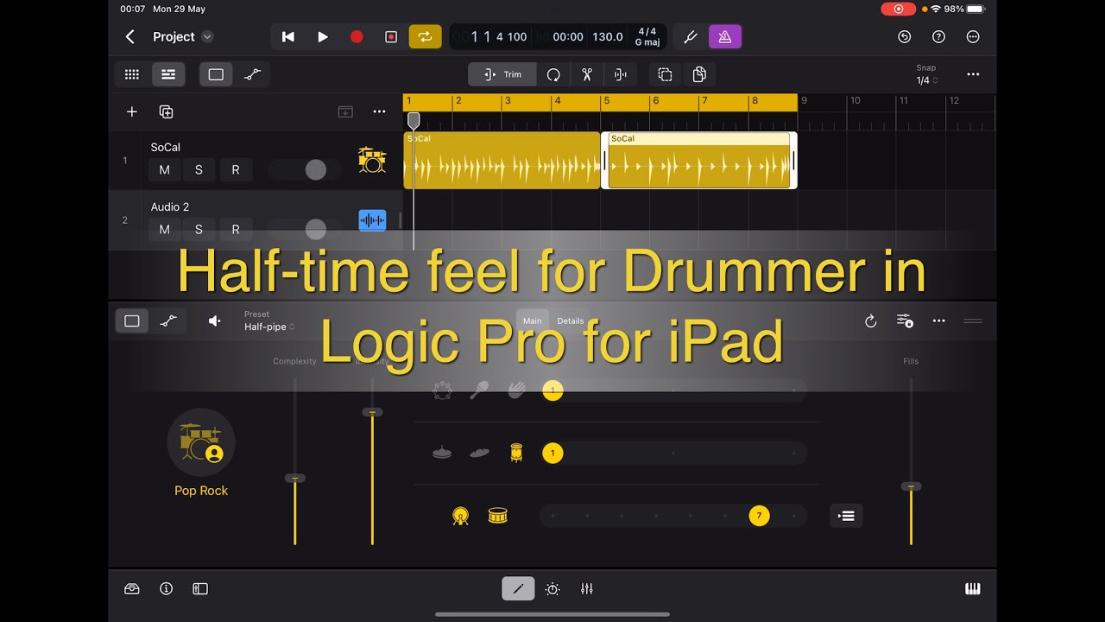Open the Half-pipe preset dropdown
Screen dimensions: 1105x622
click(x=269, y=327)
